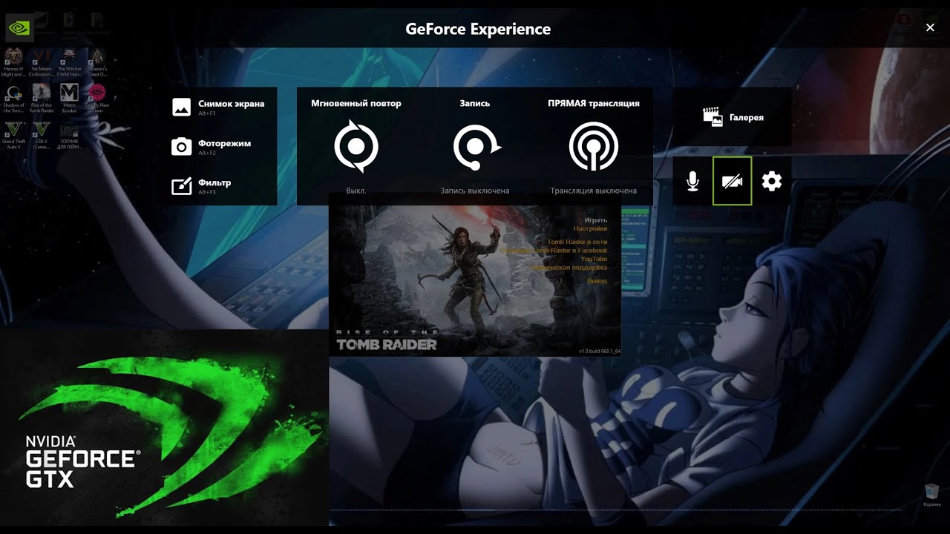Click the Мгновенный повтор label
950x534 pixels.
click(x=356, y=103)
